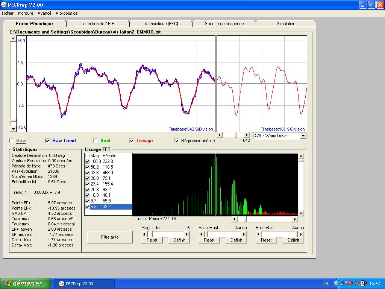Screen dimensions: 385x289
Task: Click the right arrow of the MagLimite slider
Action: coord(187,234)
